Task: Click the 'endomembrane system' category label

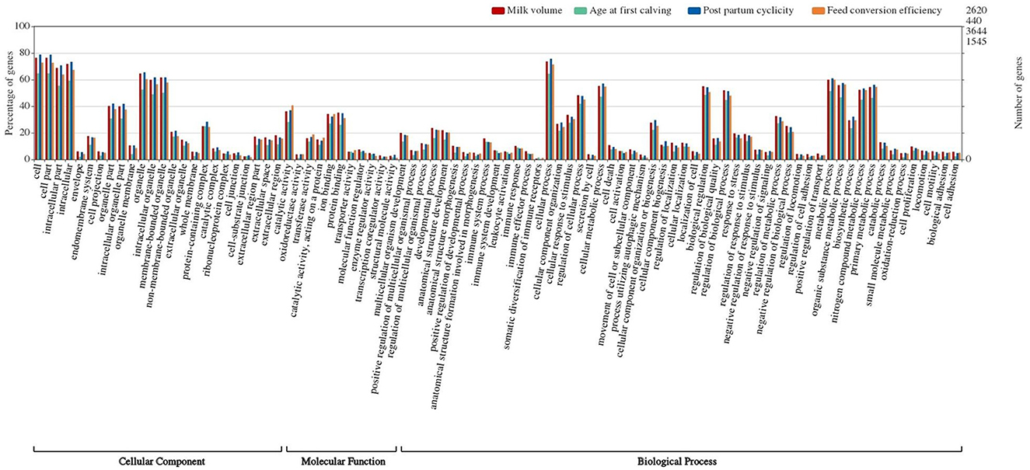Action: 82,212
